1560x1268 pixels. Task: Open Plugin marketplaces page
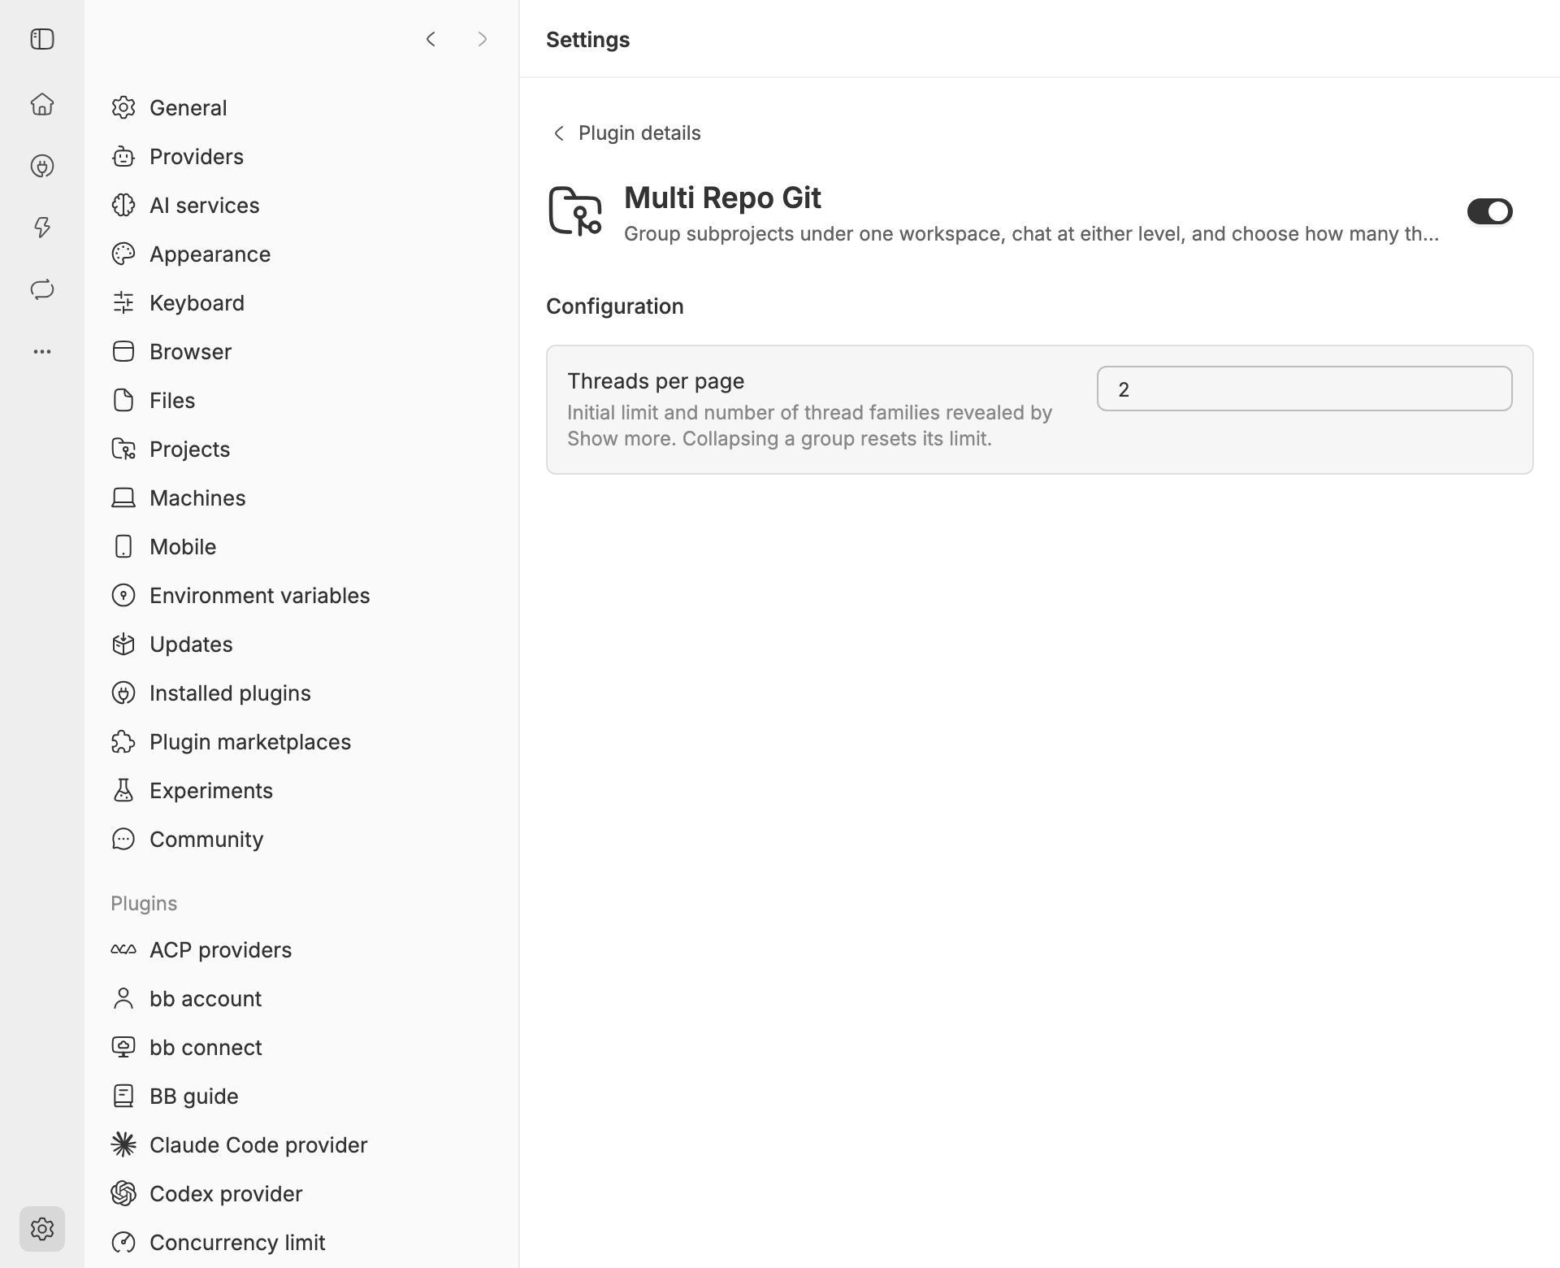click(x=301, y=741)
